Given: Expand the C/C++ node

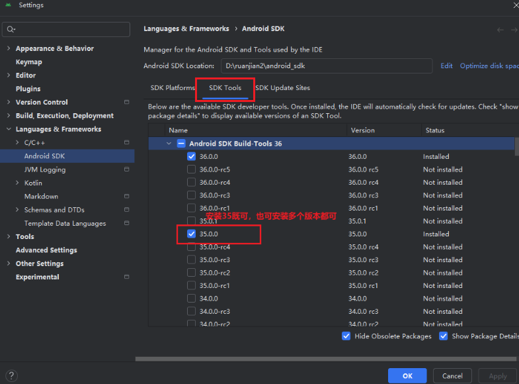Looking at the screenshot, I should 17,142.
